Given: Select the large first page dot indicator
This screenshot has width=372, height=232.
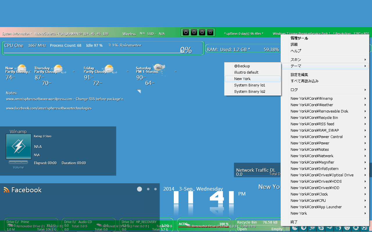Looking at the screenshot, I should tap(139, 189).
